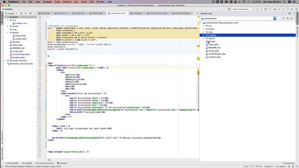The height and width of the screenshot is (168, 299).
Task: Open the Navigate menu
Action: tap(47, 2)
